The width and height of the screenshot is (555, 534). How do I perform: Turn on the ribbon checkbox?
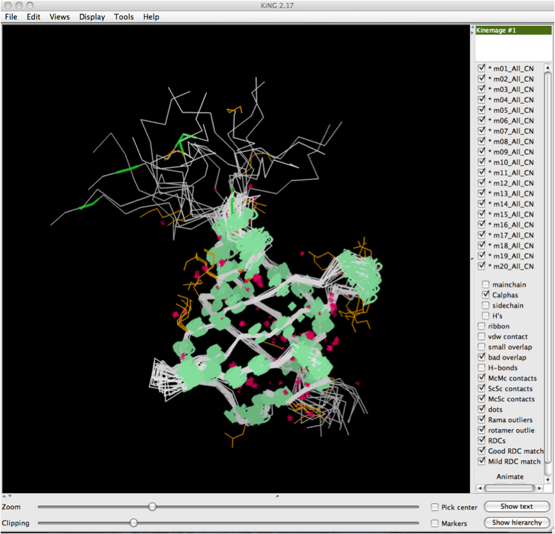[x=482, y=326]
